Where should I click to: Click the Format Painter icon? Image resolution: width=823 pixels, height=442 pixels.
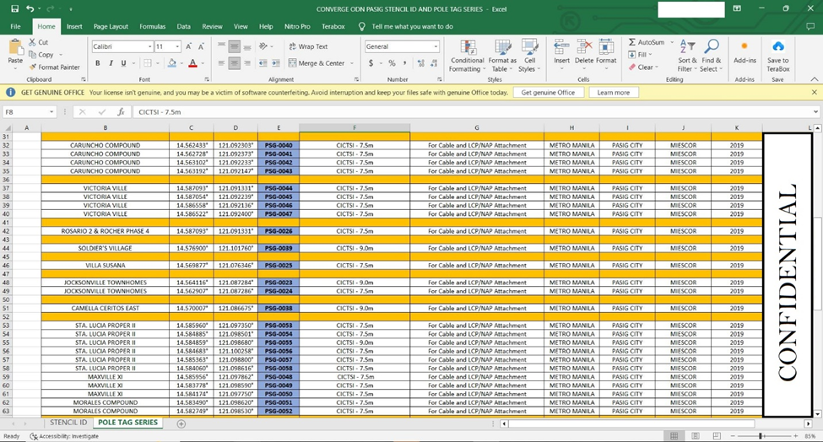click(x=33, y=67)
